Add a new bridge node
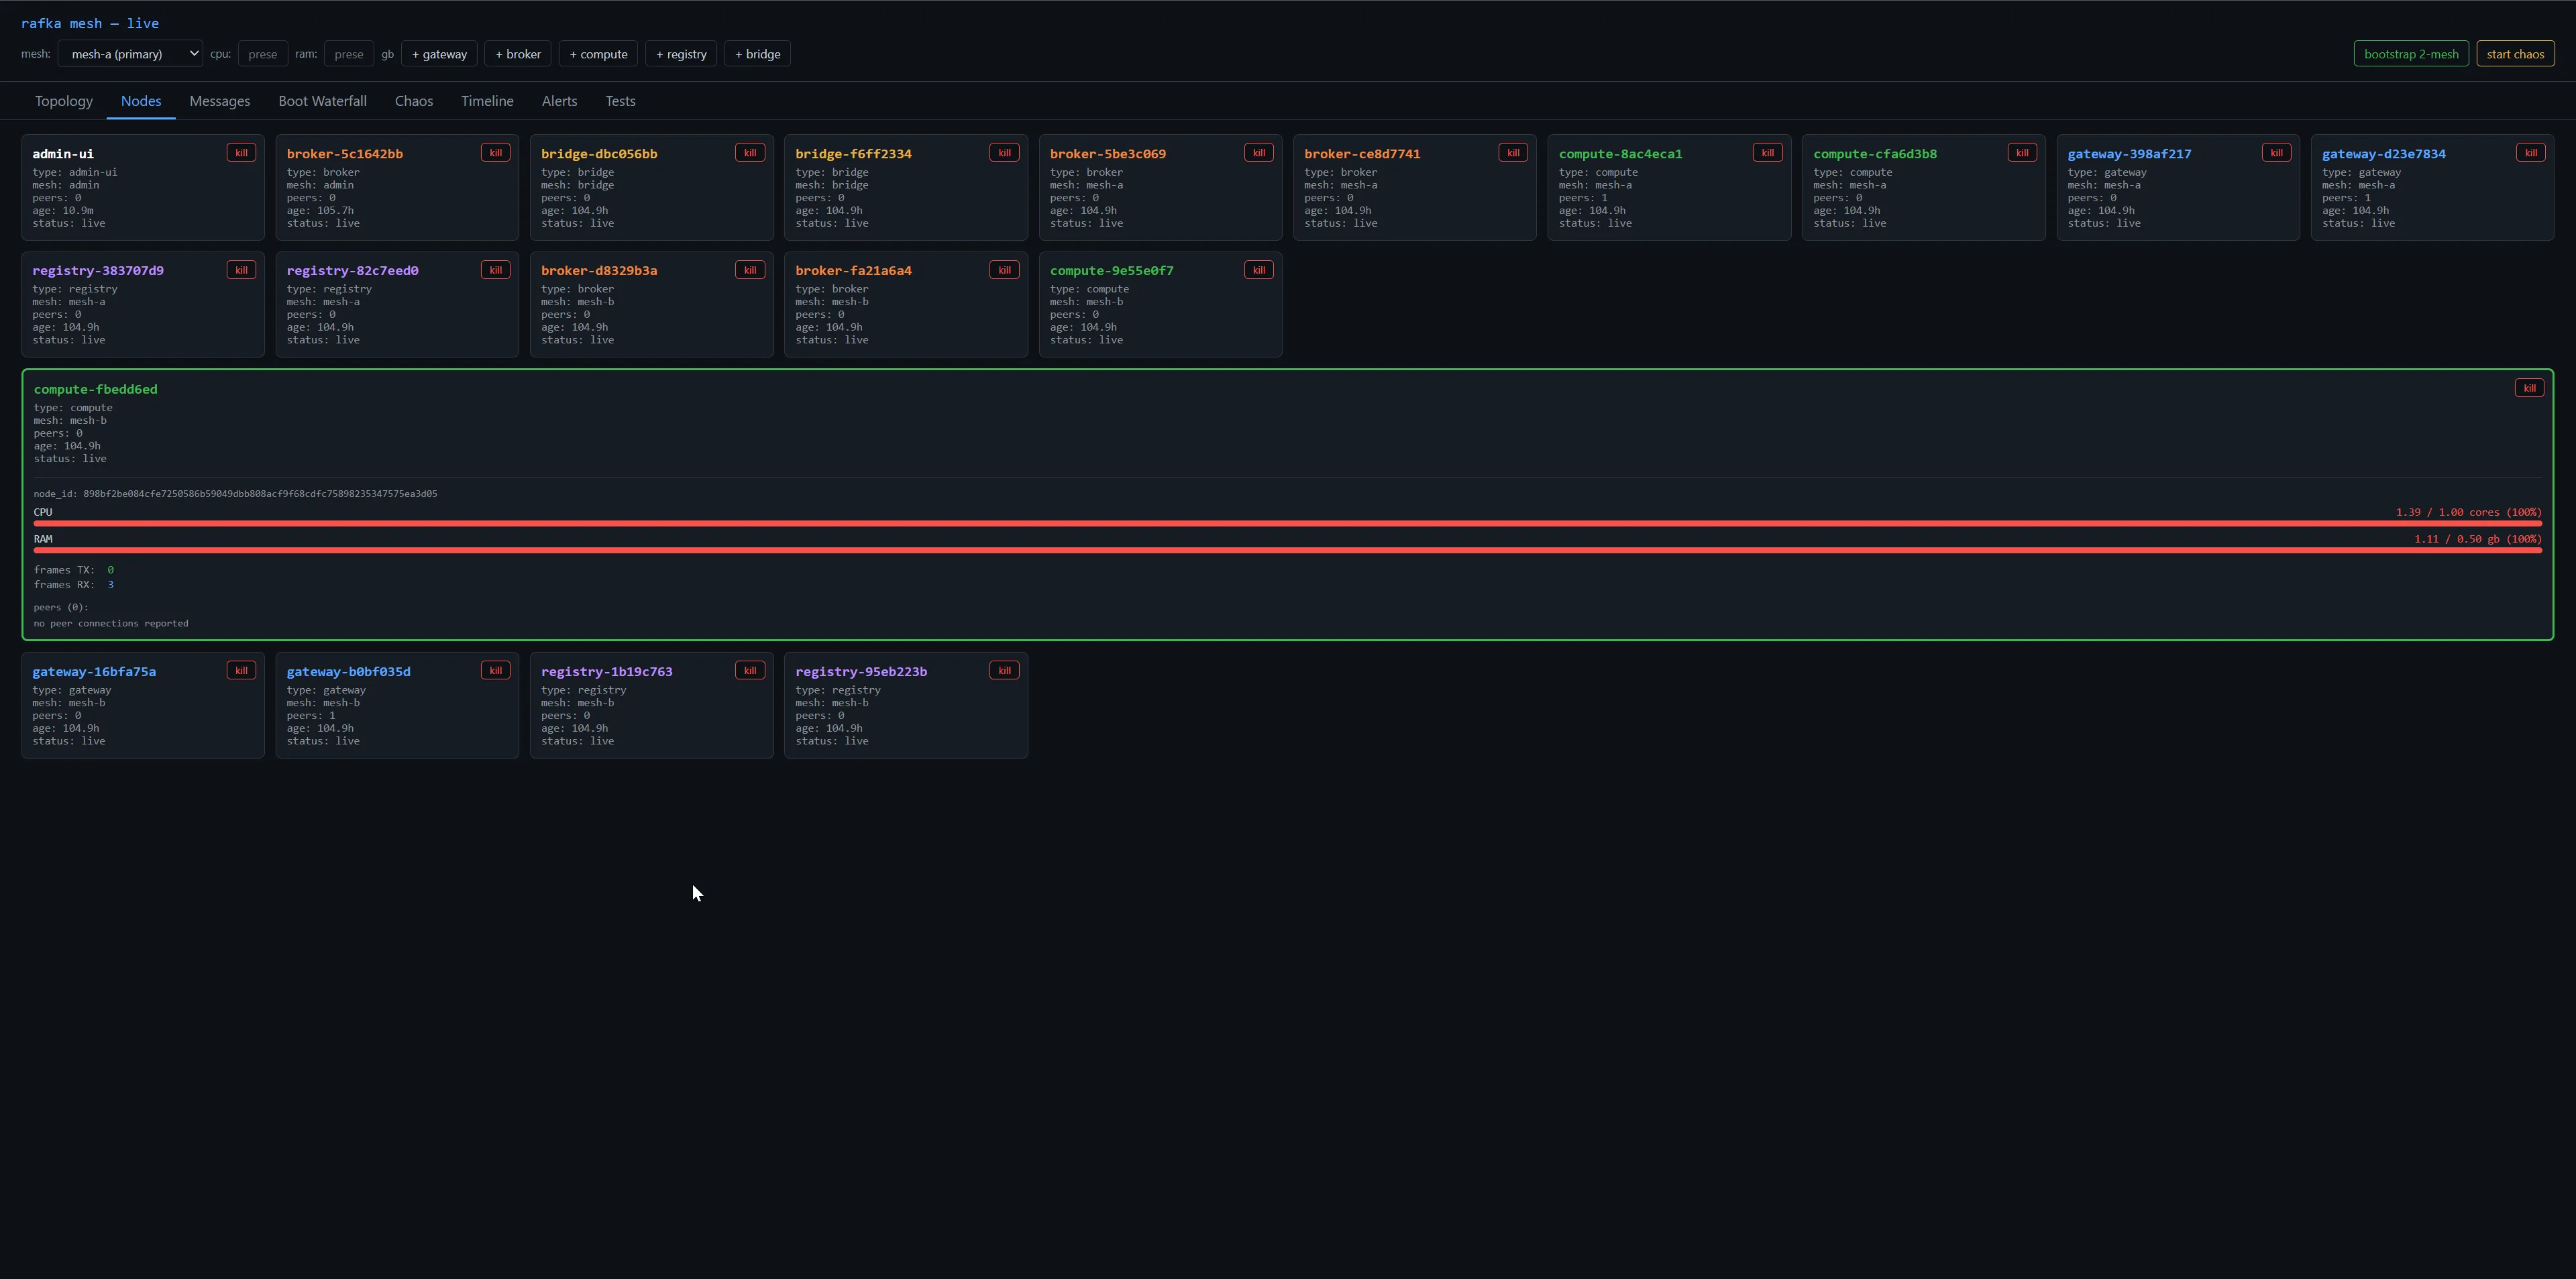 point(758,54)
